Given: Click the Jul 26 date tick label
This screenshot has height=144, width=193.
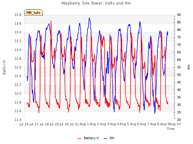Looking at the screenshot, I should pyautogui.click(x=24, y=124).
